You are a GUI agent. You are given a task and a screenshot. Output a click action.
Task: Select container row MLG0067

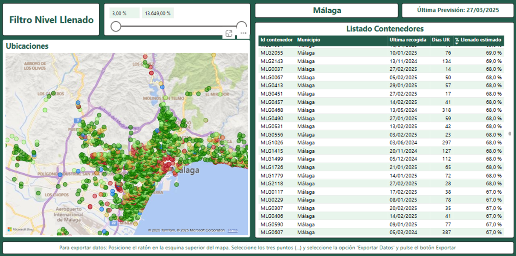pyautogui.click(x=382, y=77)
